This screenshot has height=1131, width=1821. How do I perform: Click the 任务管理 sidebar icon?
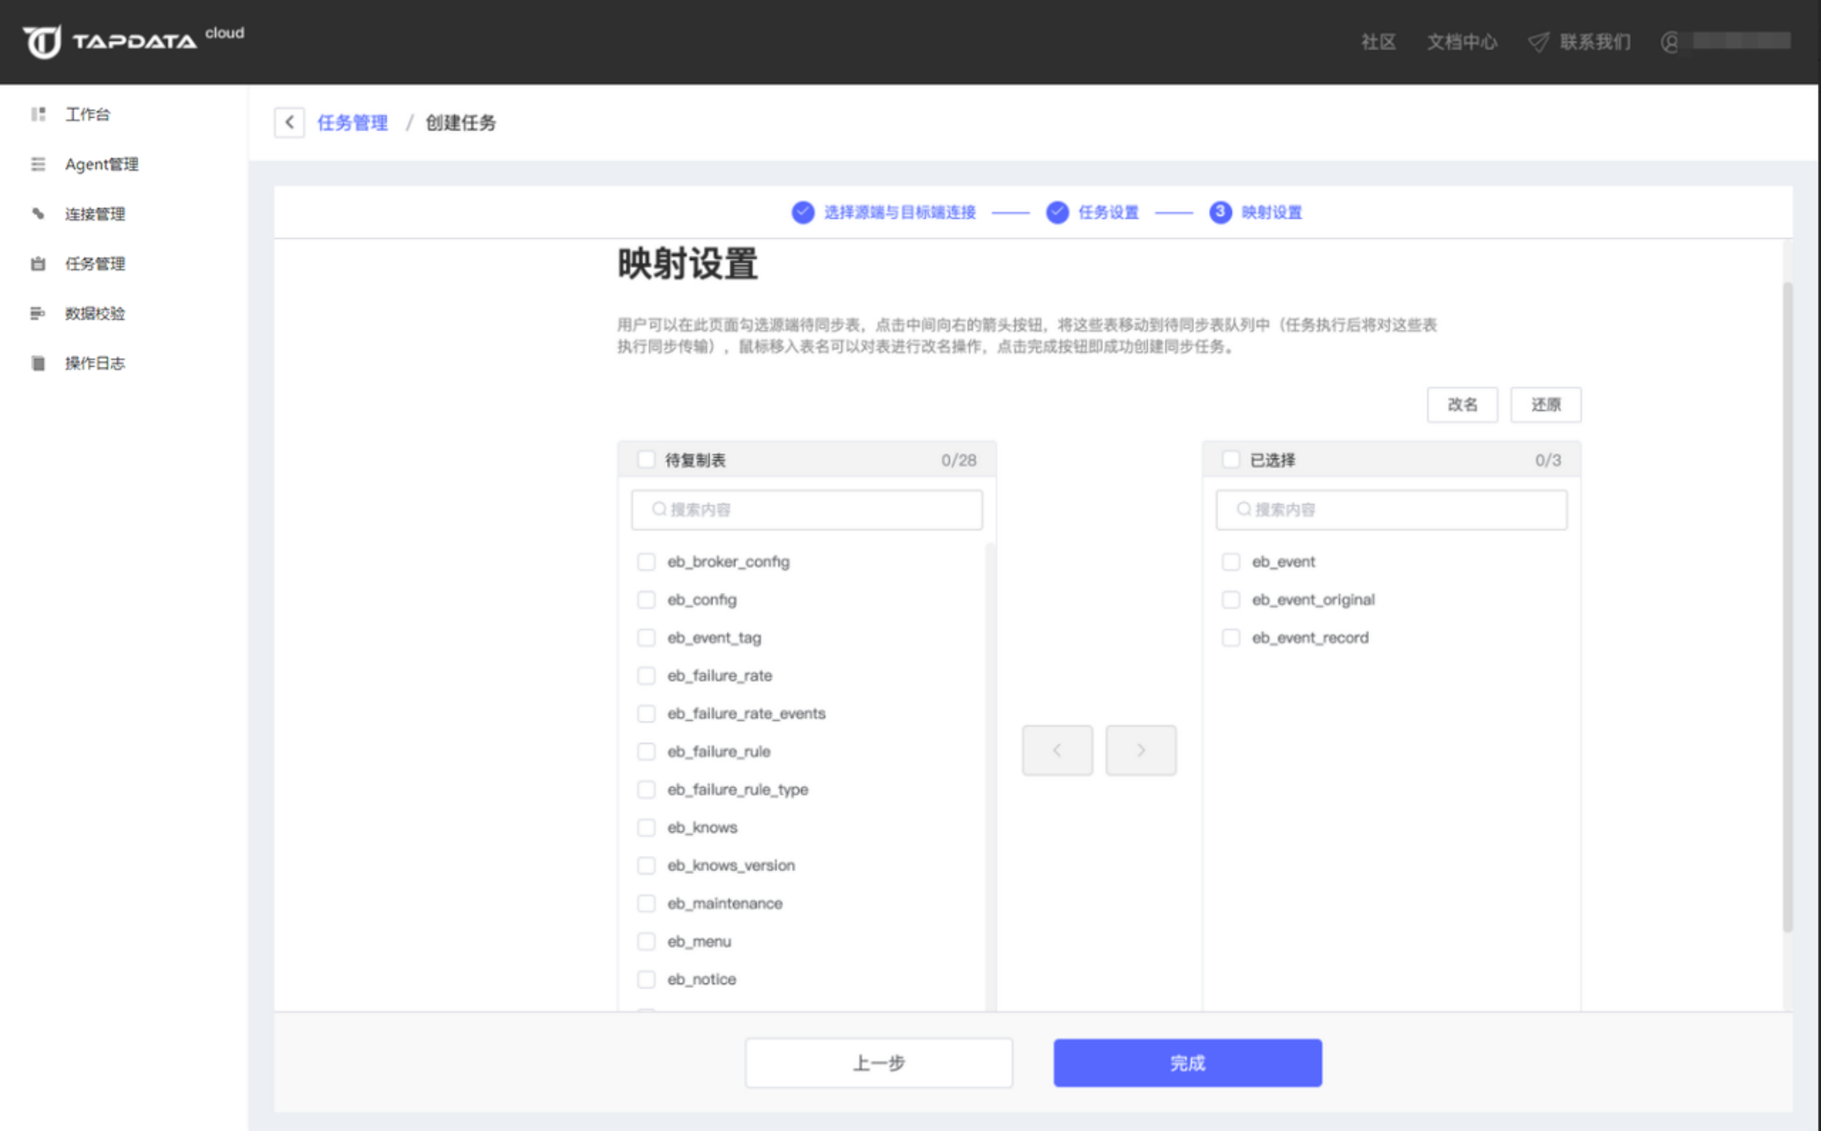point(38,264)
